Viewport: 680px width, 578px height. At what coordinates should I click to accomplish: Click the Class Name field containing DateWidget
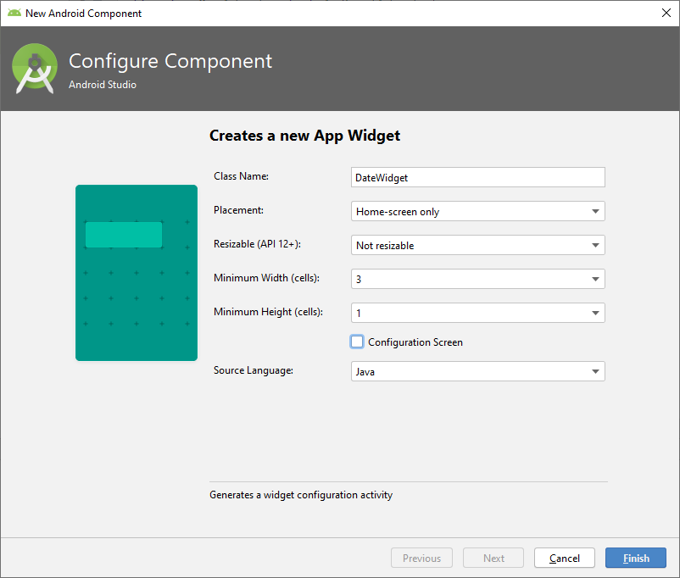[477, 177]
